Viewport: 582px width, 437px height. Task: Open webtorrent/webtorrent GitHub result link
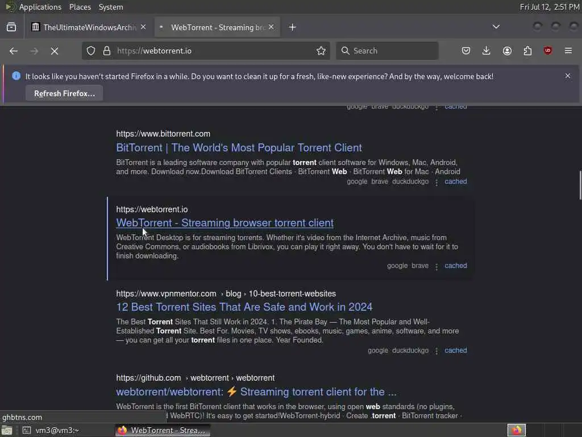[256, 391]
